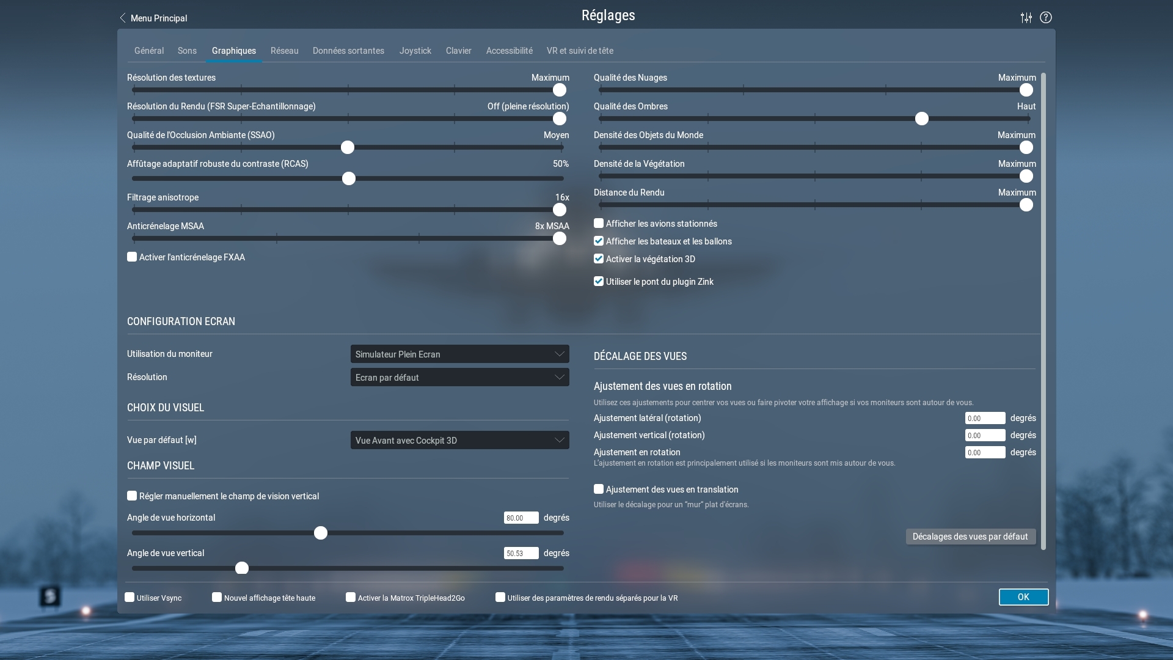Click the back arrow to Menu Principal
The width and height of the screenshot is (1173, 660).
123,18
